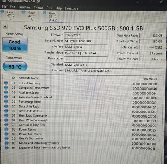Click the Transfer Mode field
The height and width of the screenshot is (164, 167).
click(86, 53)
